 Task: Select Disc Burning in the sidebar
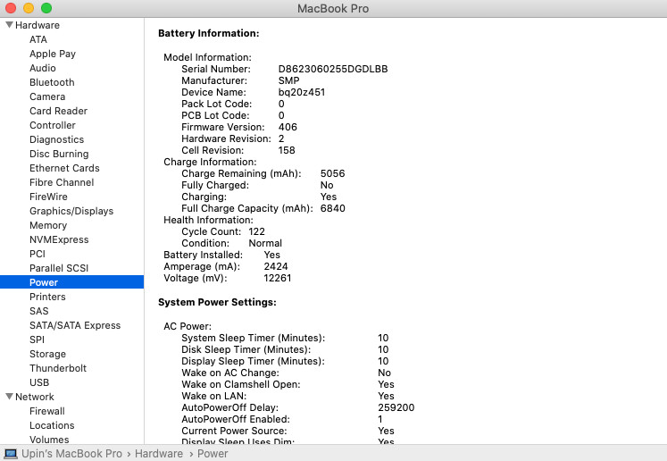click(x=59, y=154)
